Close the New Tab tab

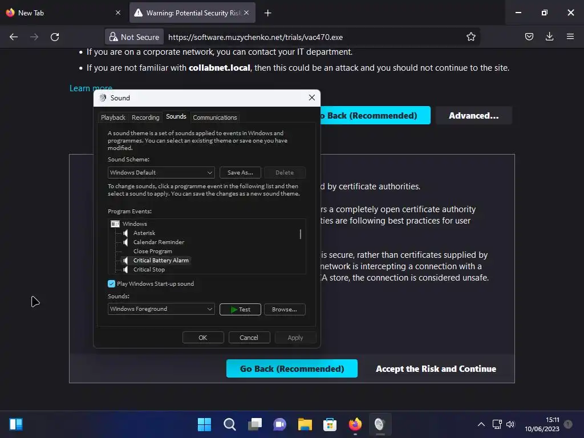118,13
